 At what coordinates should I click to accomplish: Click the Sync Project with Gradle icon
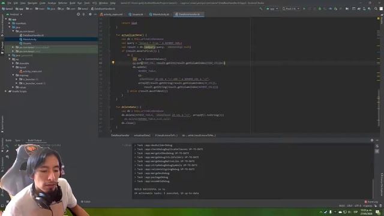click(x=359, y=8)
